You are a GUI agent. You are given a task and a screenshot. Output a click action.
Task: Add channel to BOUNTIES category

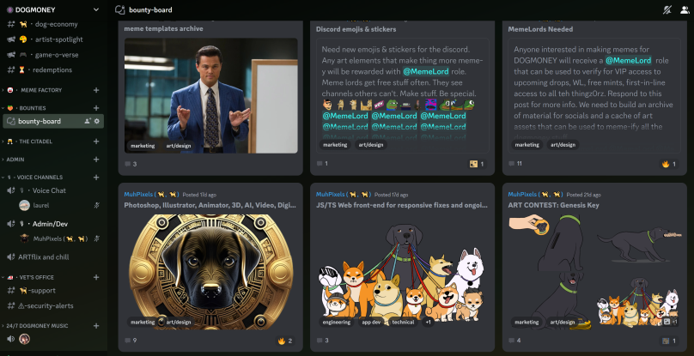pos(96,108)
